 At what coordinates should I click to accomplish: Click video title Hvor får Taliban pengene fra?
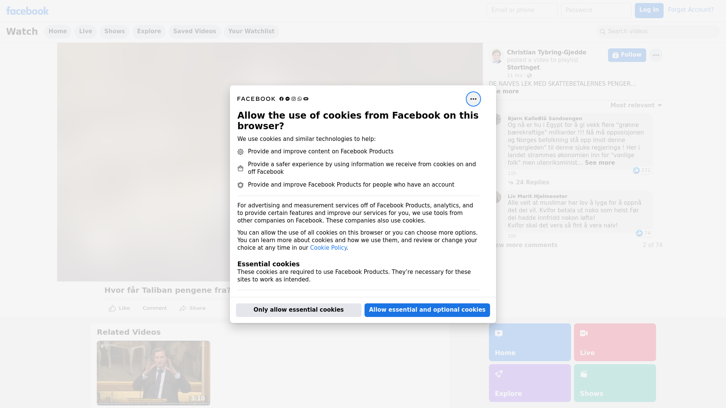point(168,291)
